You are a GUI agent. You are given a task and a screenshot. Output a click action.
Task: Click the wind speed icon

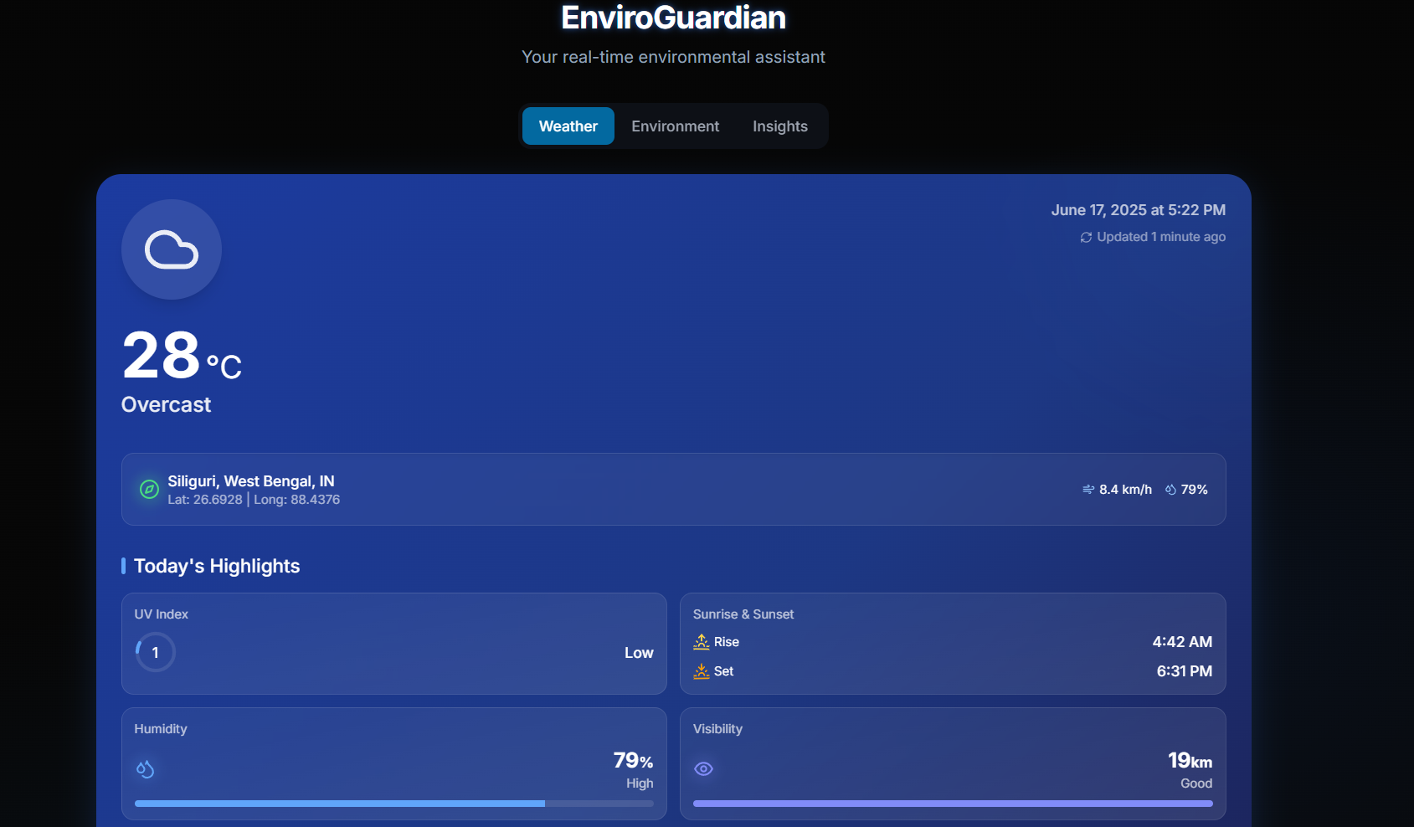(1088, 490)
